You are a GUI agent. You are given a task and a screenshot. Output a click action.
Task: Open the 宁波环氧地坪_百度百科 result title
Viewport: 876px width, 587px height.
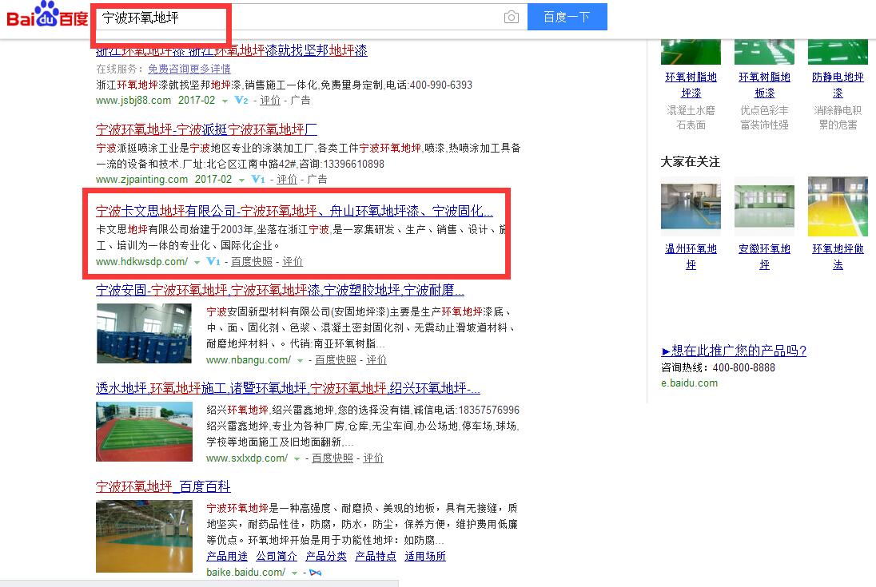click(163, 486)
